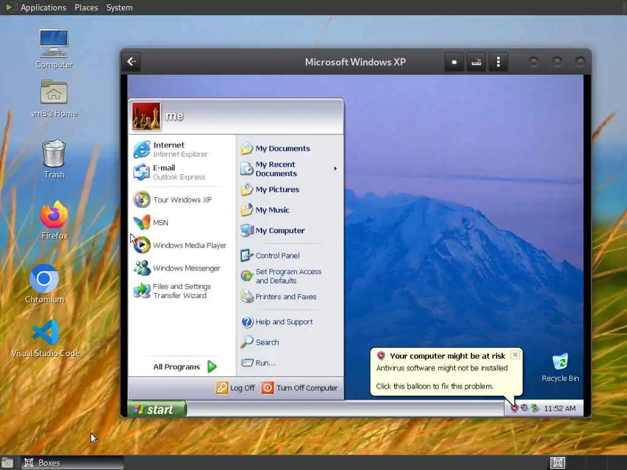
Task: Open Boxes three-dot menu
Action: (x=498, y=62)
